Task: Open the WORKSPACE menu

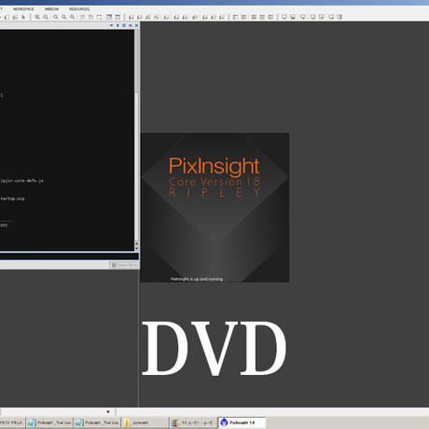Action: 23,9
